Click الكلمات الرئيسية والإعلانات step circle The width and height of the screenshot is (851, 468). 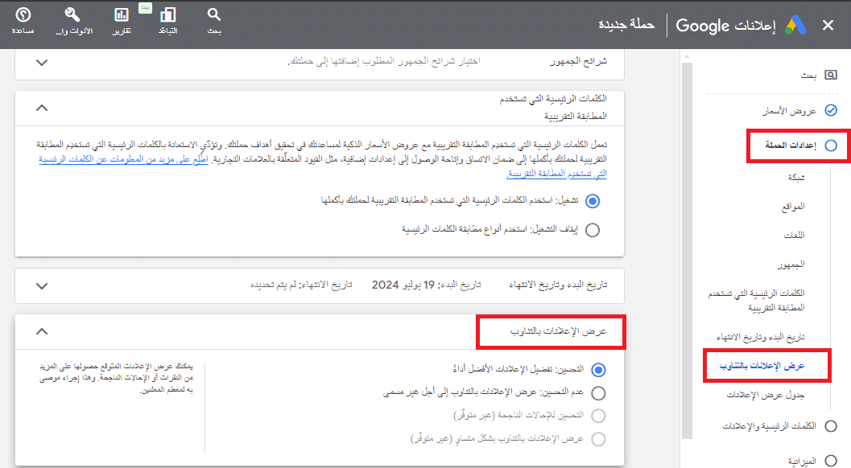[830, 426]
